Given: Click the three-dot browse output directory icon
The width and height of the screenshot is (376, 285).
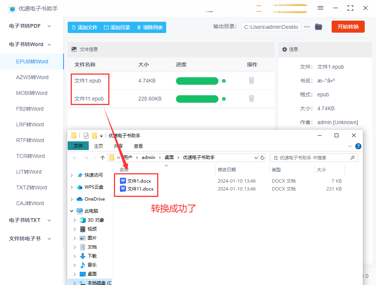Looking at the screenshot, I should click(307, 27).
